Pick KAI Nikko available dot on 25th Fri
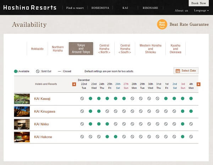213x165 pixels. point(107,124)
